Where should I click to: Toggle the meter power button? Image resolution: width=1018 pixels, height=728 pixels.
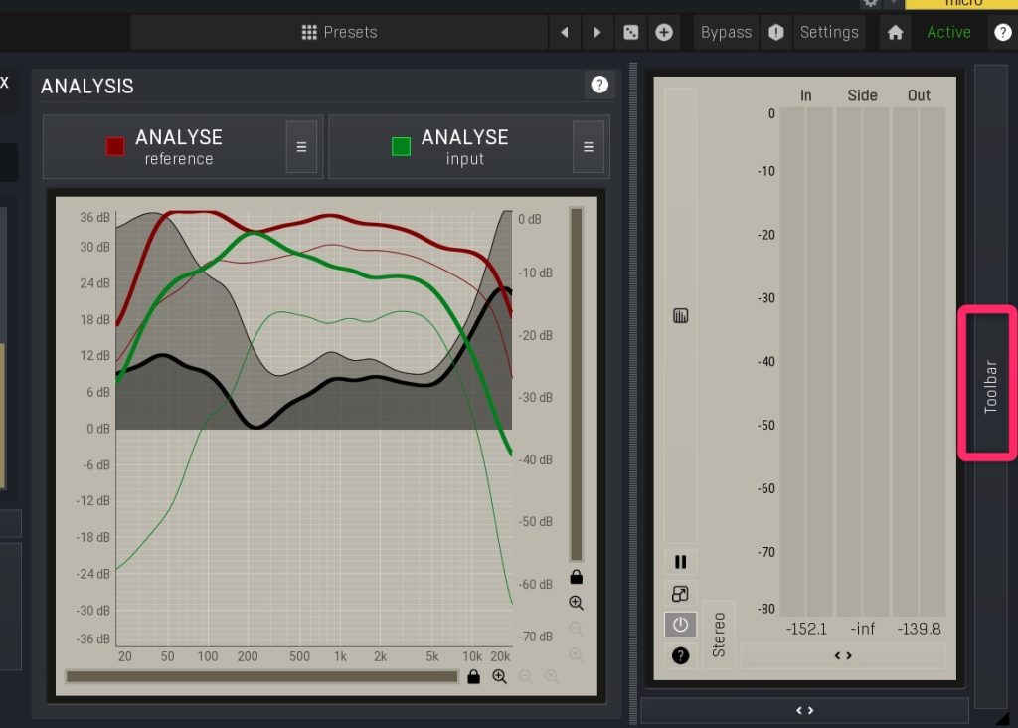click(x=681, y=625)
